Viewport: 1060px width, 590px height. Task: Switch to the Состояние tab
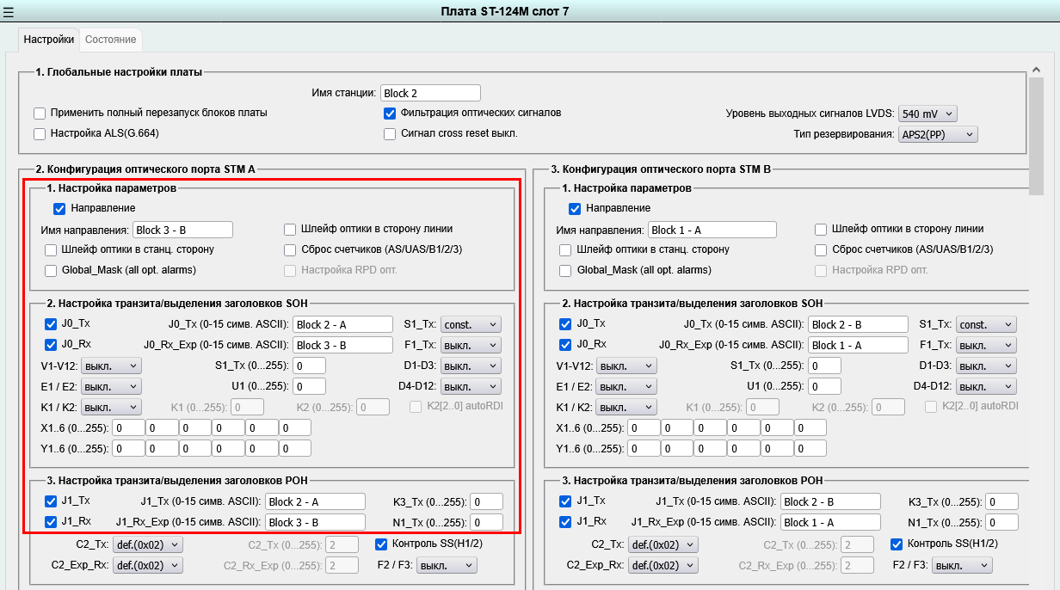coord(110,40)
